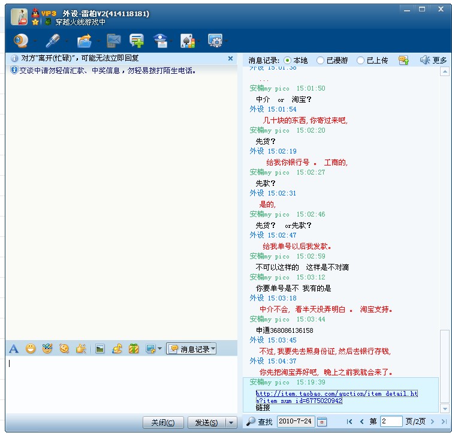The image size is (452, 433).
Task: Expand the 消息记录 button dropdown arrow
Action: [213, 349]
